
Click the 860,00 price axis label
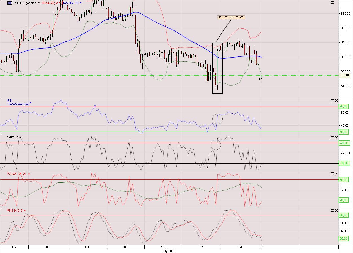[345, 14]
